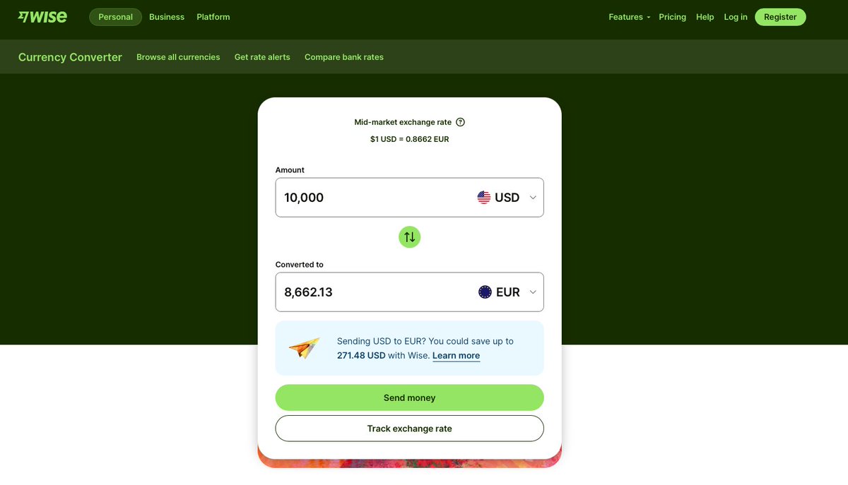Open Browse all currencies

(178, 57)
